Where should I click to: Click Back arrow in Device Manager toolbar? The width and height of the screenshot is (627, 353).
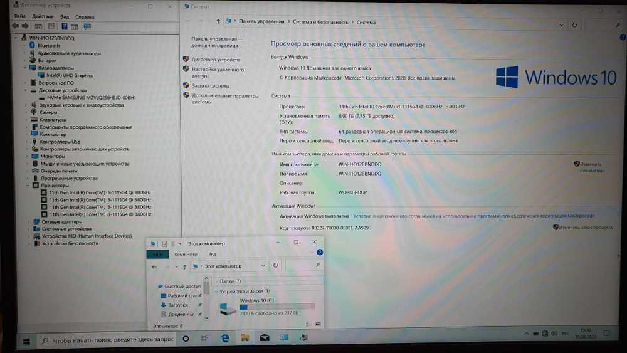coord(15,26)
